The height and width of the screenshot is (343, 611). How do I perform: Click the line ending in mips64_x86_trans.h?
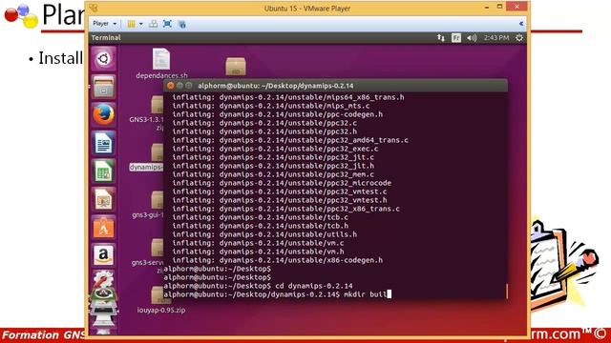click(x=288, y=97)
